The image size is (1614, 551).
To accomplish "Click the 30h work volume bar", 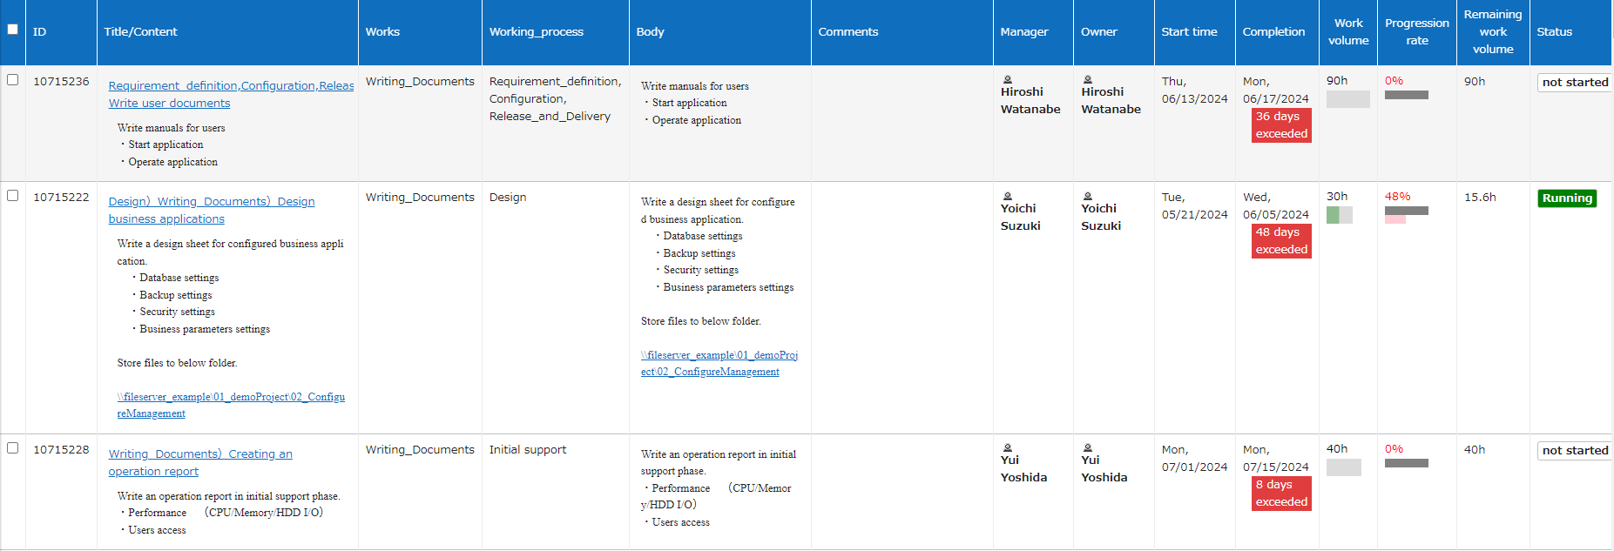I will [x=1340, y=215].
